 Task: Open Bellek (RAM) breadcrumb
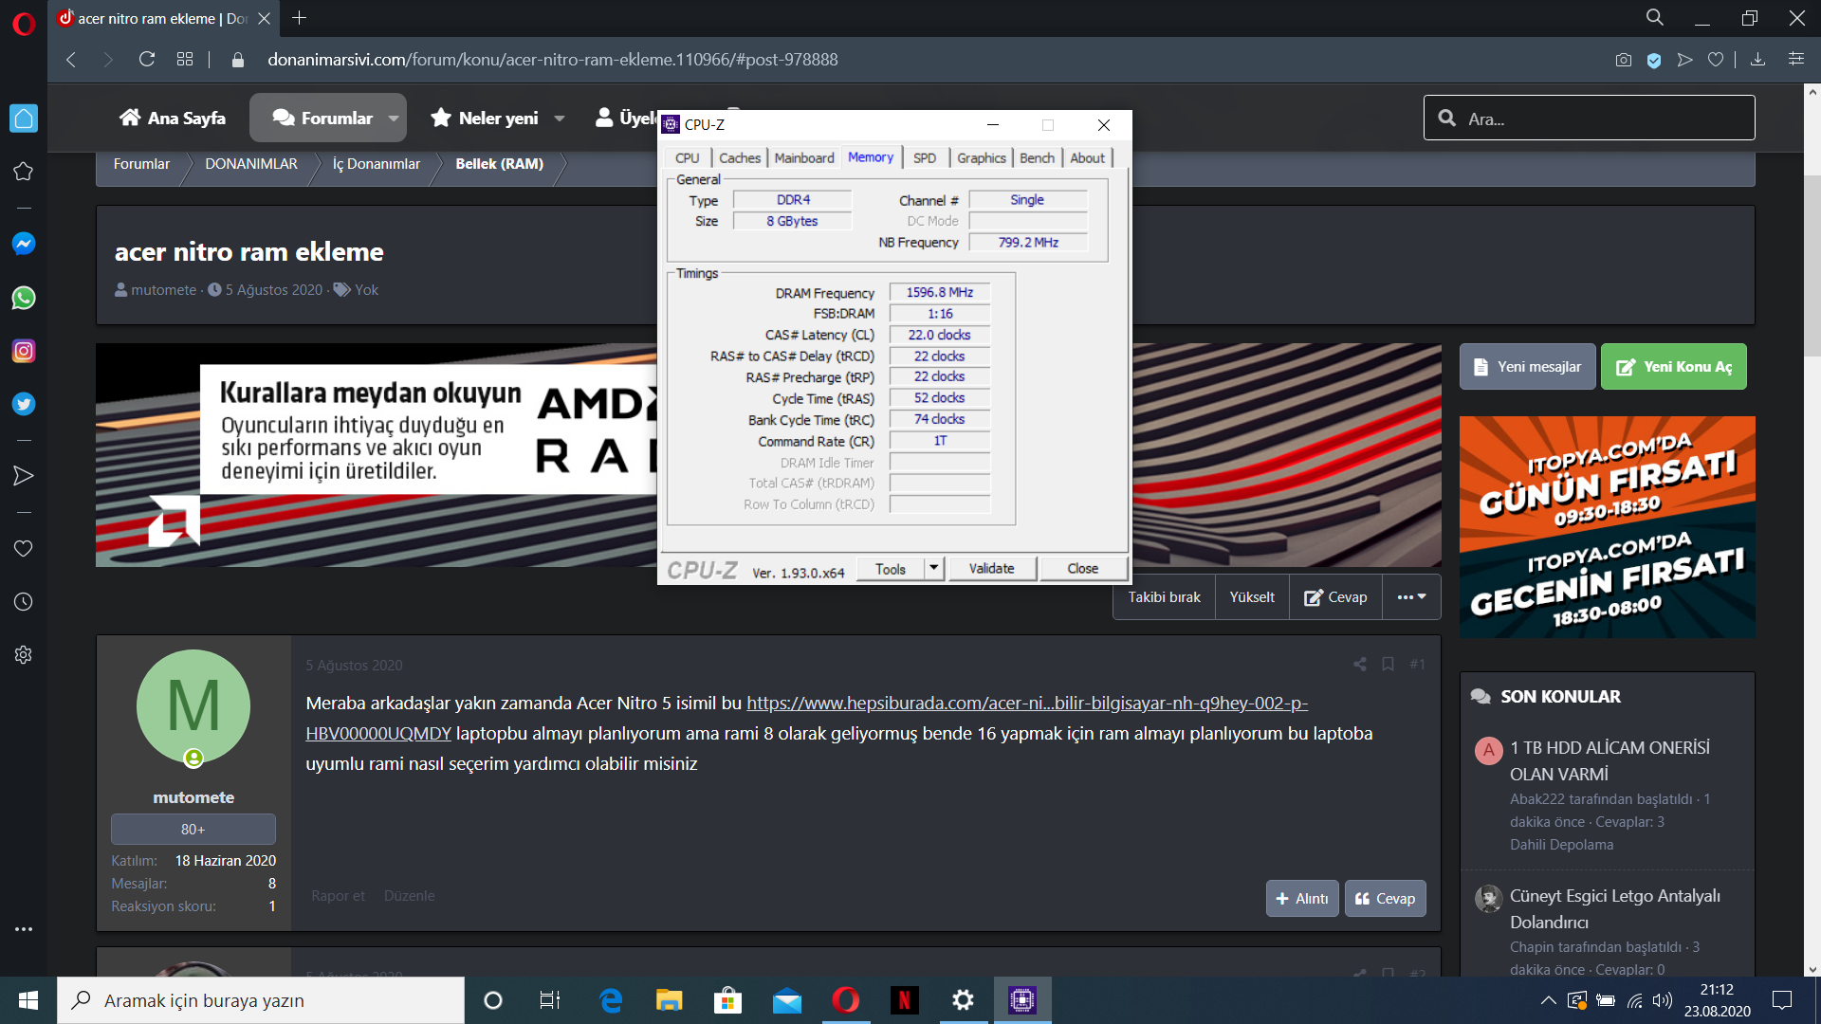[500, 164]
